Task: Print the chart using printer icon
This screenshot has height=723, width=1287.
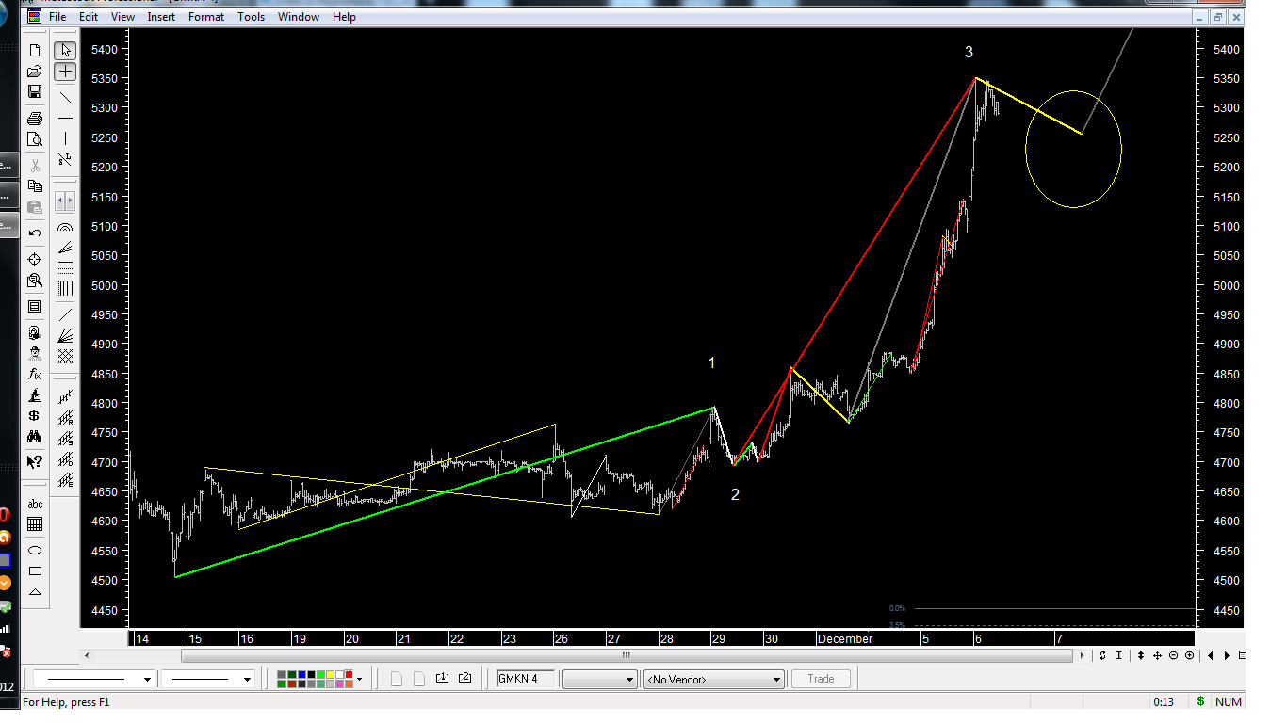Action: pos(35,119)
